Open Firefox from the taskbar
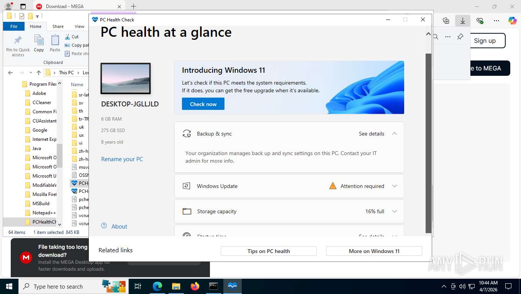 (195, 286)
